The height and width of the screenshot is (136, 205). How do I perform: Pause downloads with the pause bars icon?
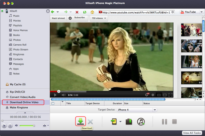click(164, 122)
